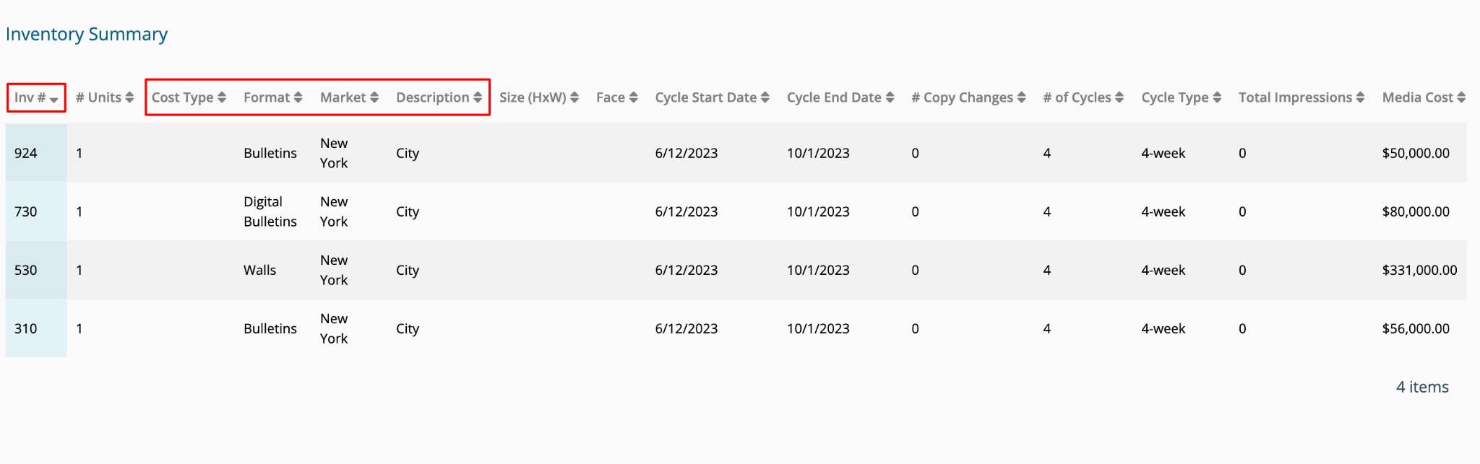1480x464 pixels.
Task: Click the Cycle Type column header
Action: (x=1181, y=97)
